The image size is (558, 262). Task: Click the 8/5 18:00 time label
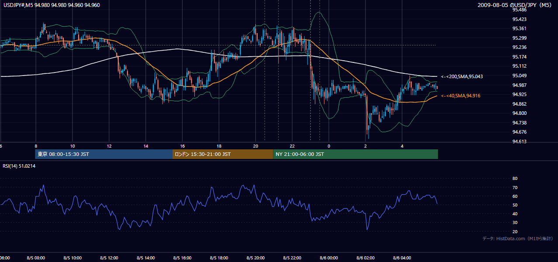point(219,258)
